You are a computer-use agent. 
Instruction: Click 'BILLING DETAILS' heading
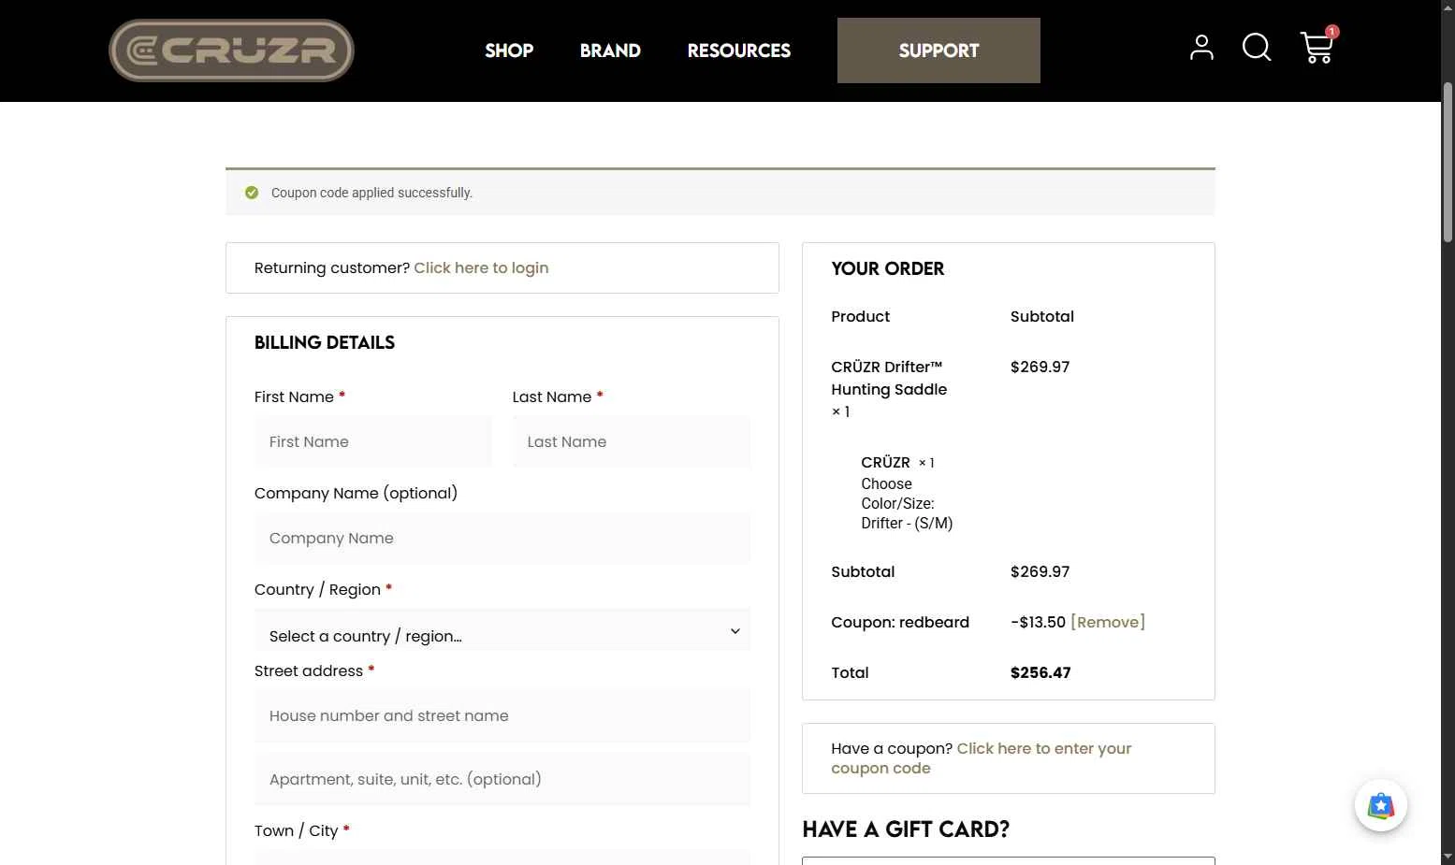(x=325, y=342)
